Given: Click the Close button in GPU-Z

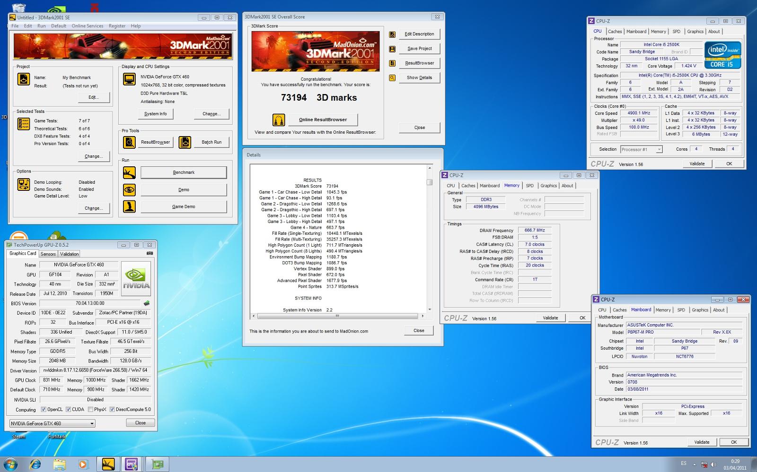Looking at the screenshot, I should (x=141, y=423).
